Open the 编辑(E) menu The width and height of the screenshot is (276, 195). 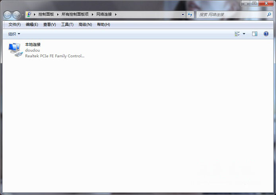[32, 25]
